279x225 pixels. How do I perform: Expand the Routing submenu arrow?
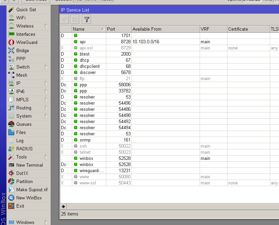pyautogui.click(x=46, y=108)
